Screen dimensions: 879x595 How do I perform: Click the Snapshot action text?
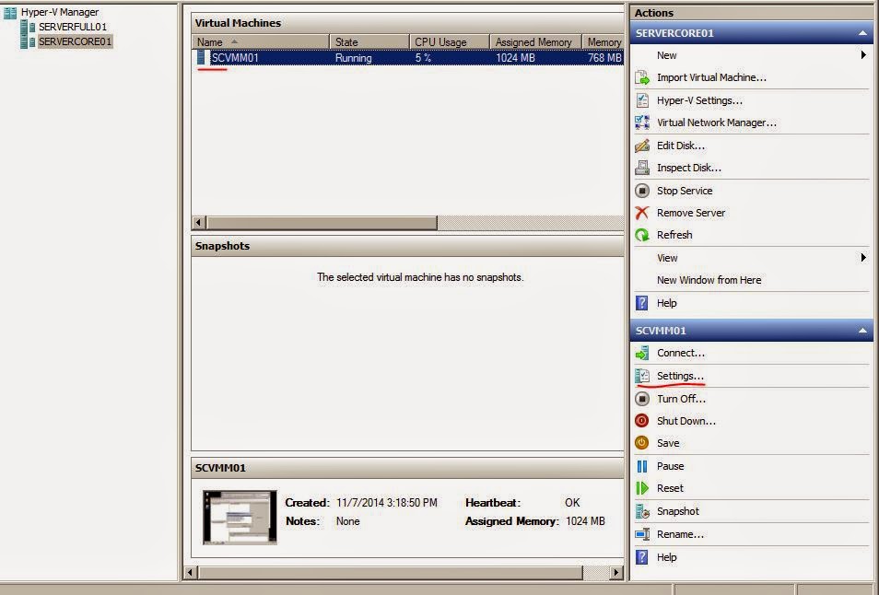click(x=678, y=511)
